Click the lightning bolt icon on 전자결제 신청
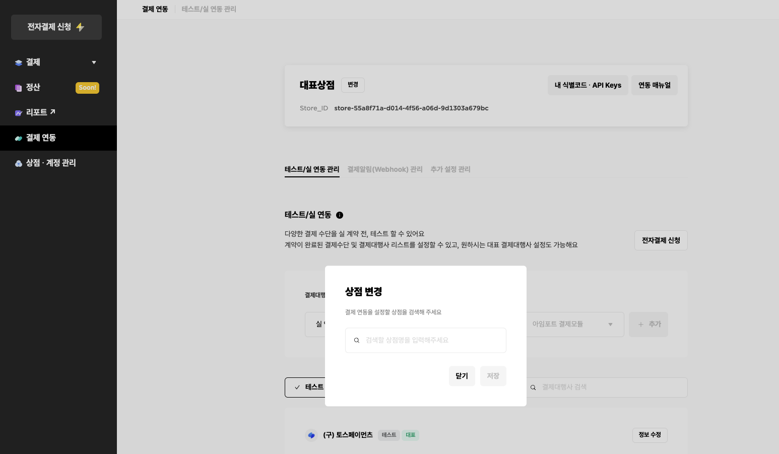The width and height of the screenshot is (779, 454). pos(80,27)
